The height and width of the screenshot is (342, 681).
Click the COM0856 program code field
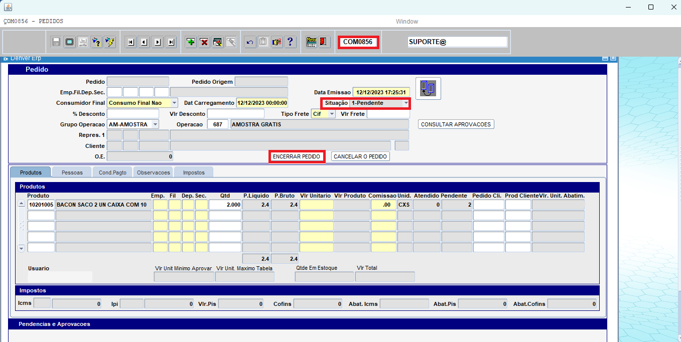(x=358, y=42)
